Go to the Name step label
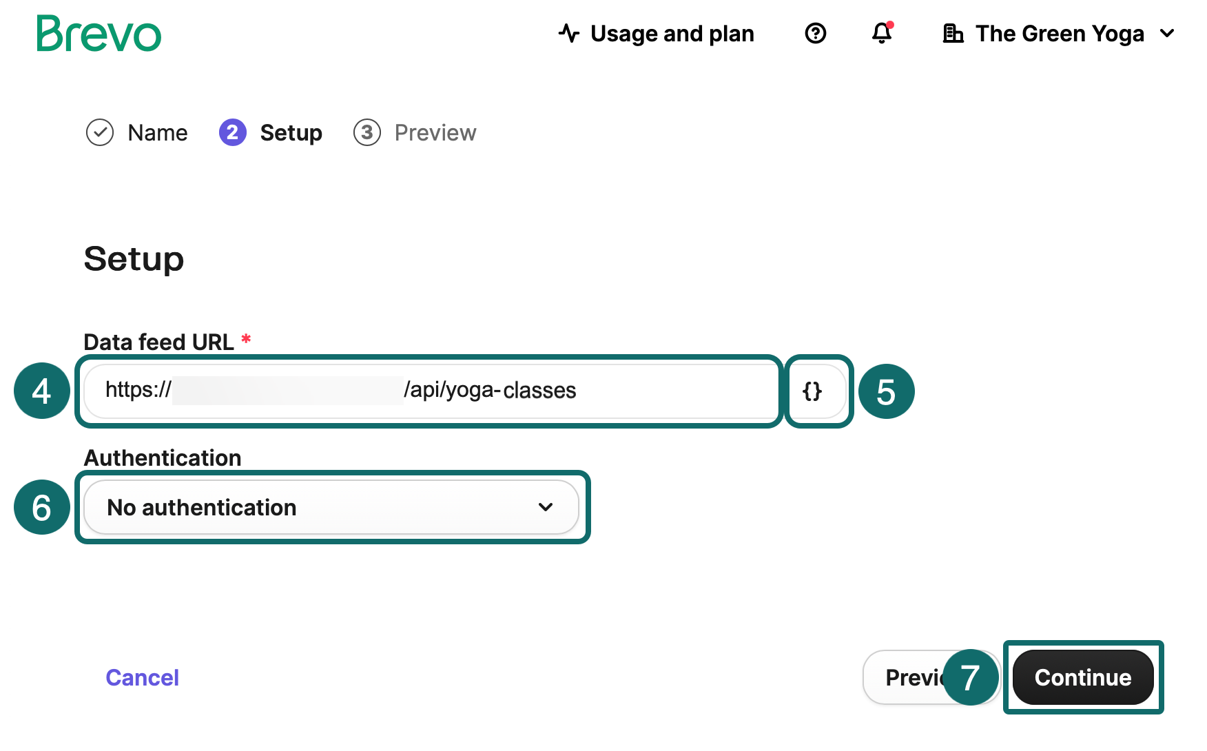 (x=158, y=132)
